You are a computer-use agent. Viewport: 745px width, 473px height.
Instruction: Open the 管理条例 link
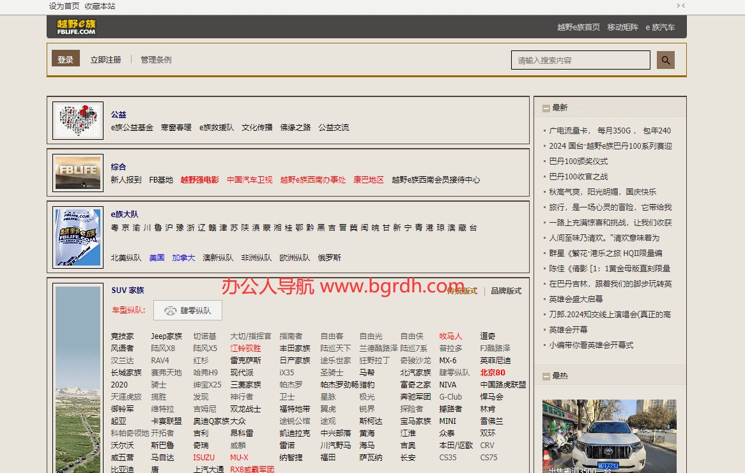point(156,59)
